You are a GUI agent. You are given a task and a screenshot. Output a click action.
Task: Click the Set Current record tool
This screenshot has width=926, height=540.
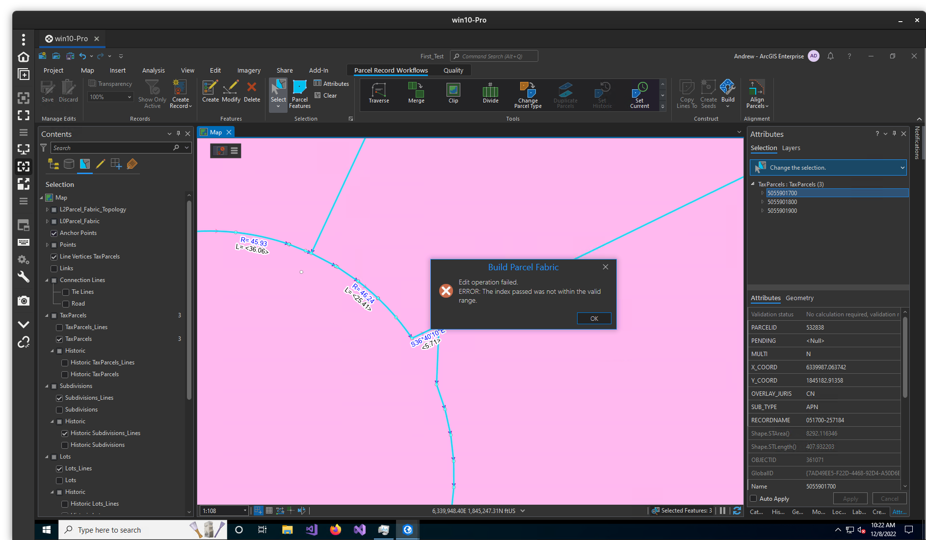tap(639, 95)
